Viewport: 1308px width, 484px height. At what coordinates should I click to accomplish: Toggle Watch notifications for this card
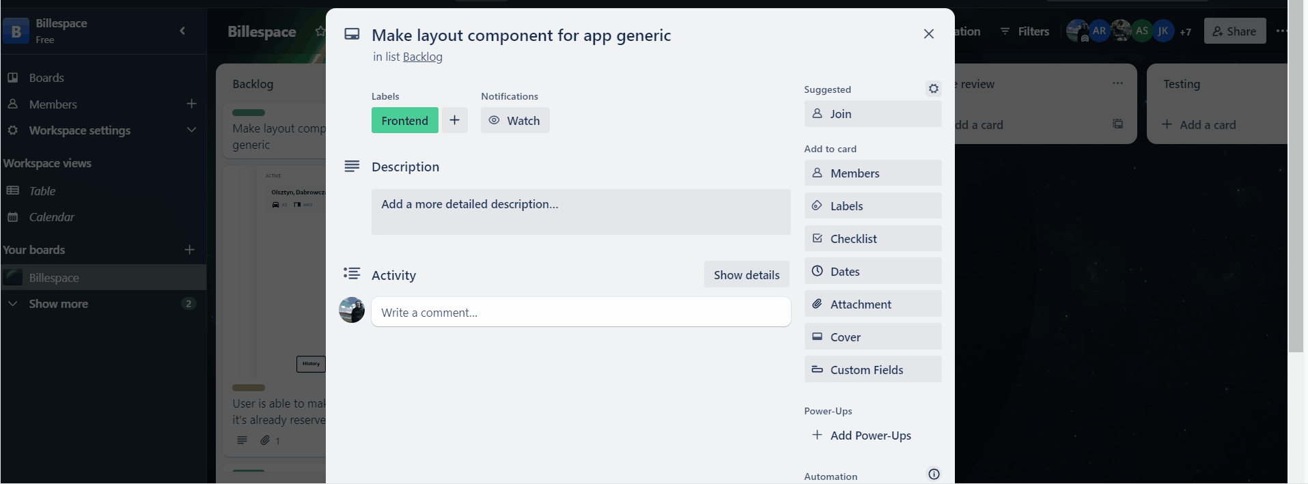515,120
